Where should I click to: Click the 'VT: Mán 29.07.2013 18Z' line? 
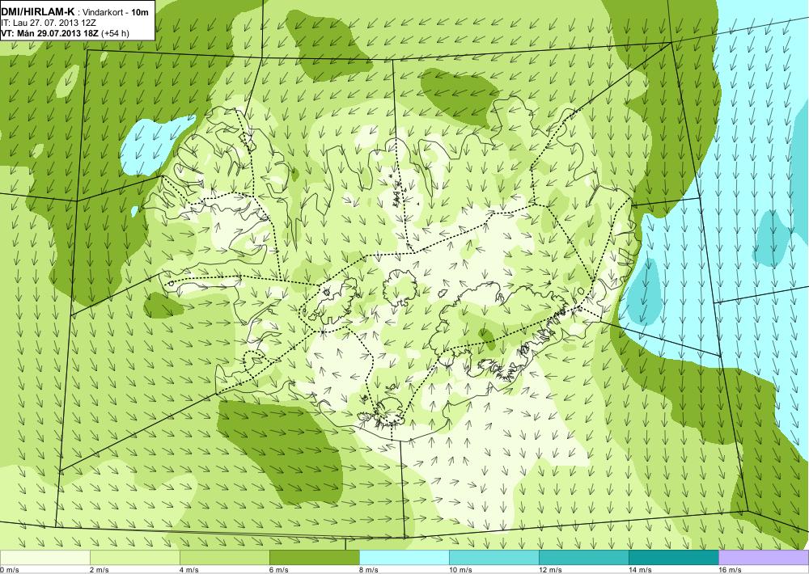50,33
